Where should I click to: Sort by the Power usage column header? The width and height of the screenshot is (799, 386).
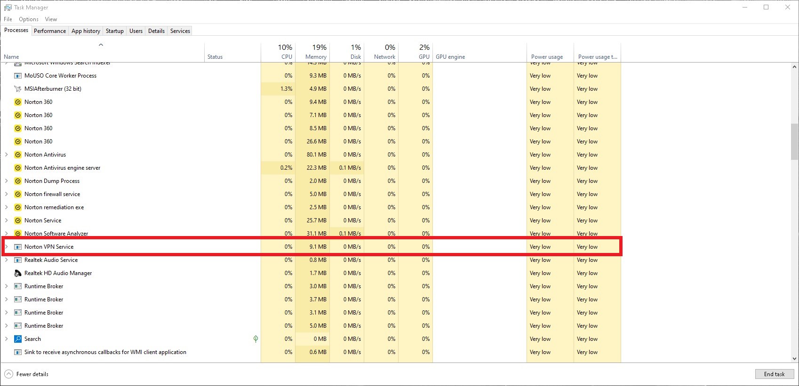(x=550, y=52)
